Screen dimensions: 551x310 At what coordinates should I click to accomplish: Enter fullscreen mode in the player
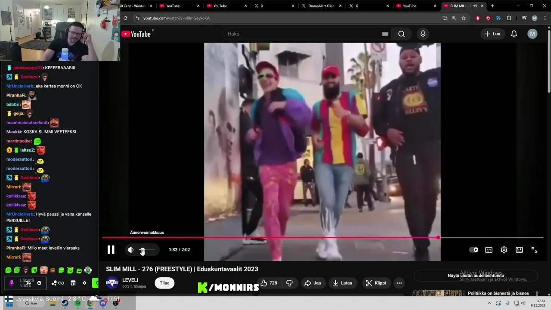534,250
